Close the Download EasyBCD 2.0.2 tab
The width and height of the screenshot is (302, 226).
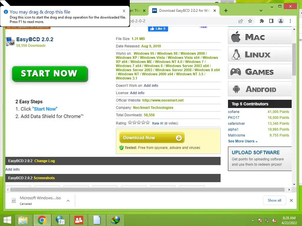click(x=215, y=11)
